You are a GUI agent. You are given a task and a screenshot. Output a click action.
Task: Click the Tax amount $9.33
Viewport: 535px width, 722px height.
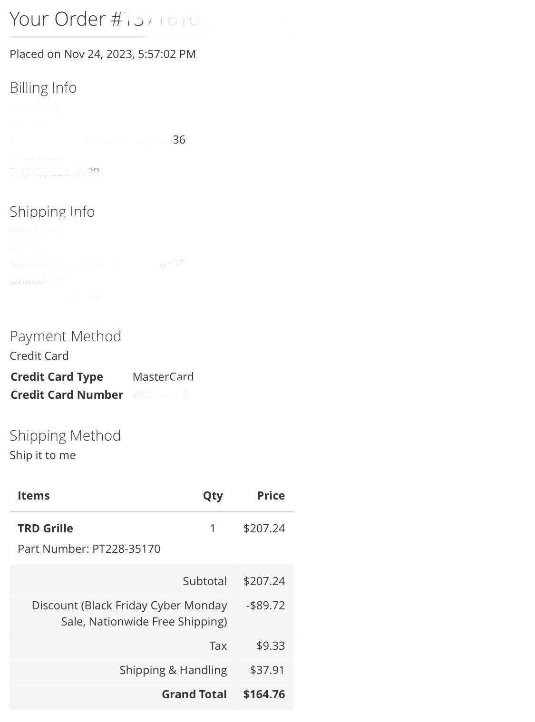[x=271, y=645]
